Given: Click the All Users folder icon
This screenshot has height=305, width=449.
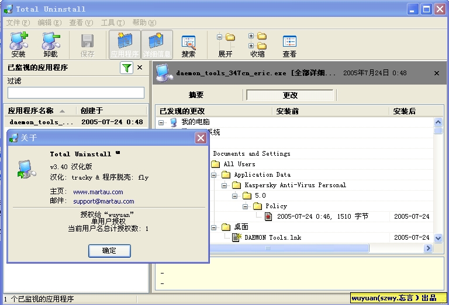Looking at the screenshot, I should click(x=215, y=164).
